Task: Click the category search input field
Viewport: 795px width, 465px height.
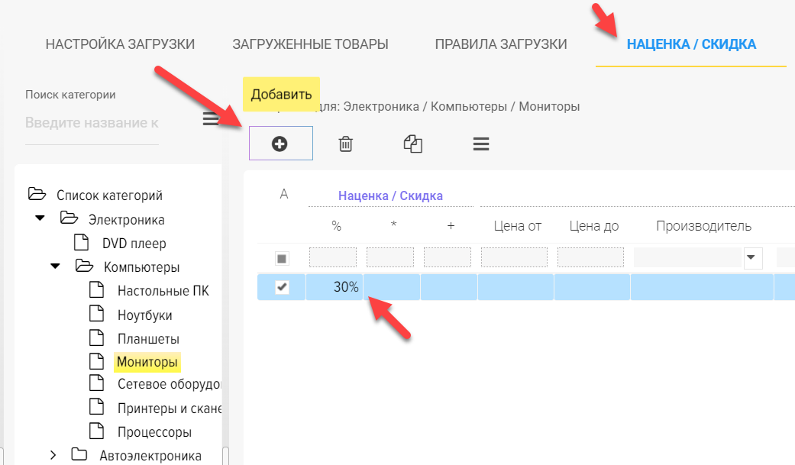Action: click(x=92, y=123)
